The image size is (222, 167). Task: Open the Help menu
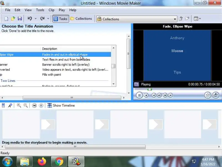pyautogui.click(x=73, y=10)
